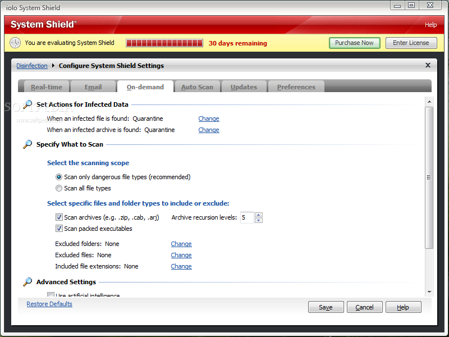Click Purchase Now button
449x337 pixels.
tap(355, 43)
